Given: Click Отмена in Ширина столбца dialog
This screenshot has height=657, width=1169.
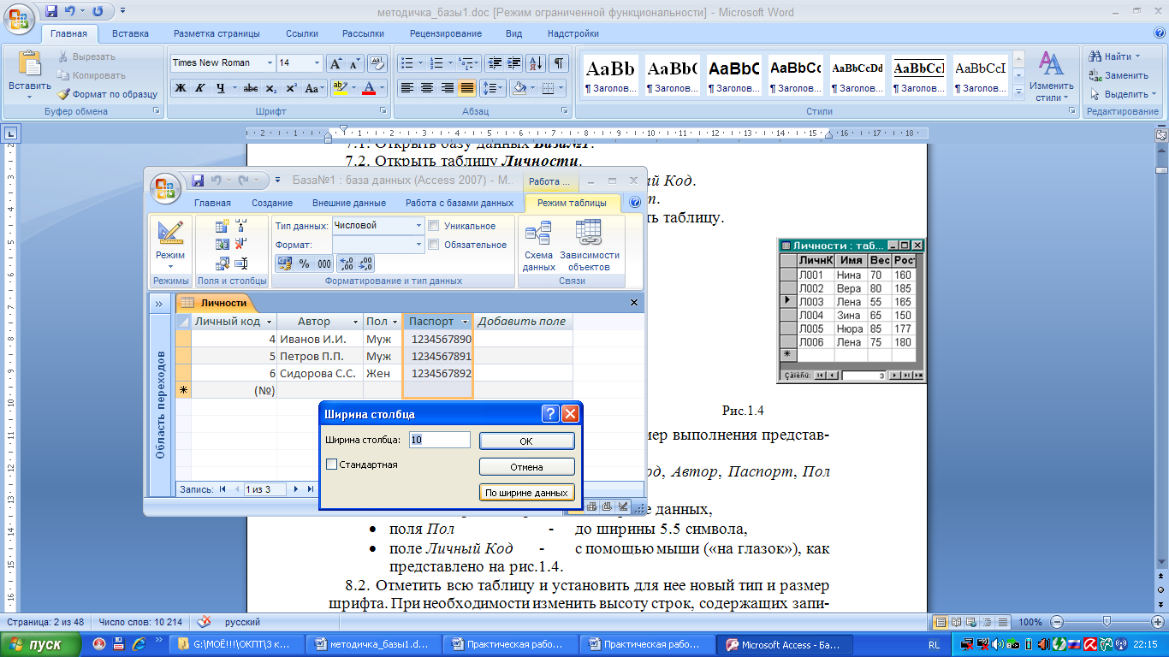Looking at the screenshot, I should pos(526,467).
